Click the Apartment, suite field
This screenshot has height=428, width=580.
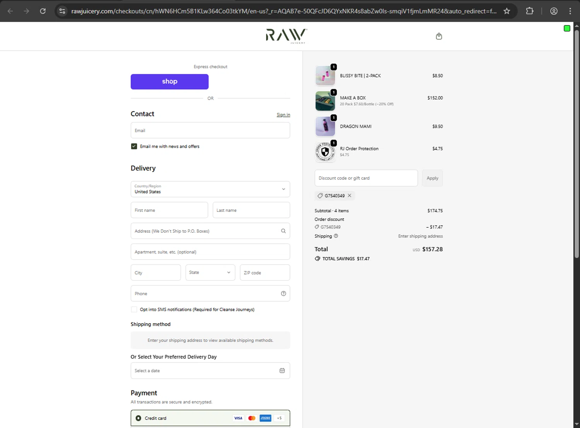pyautogui.click(x=210, y=252)
